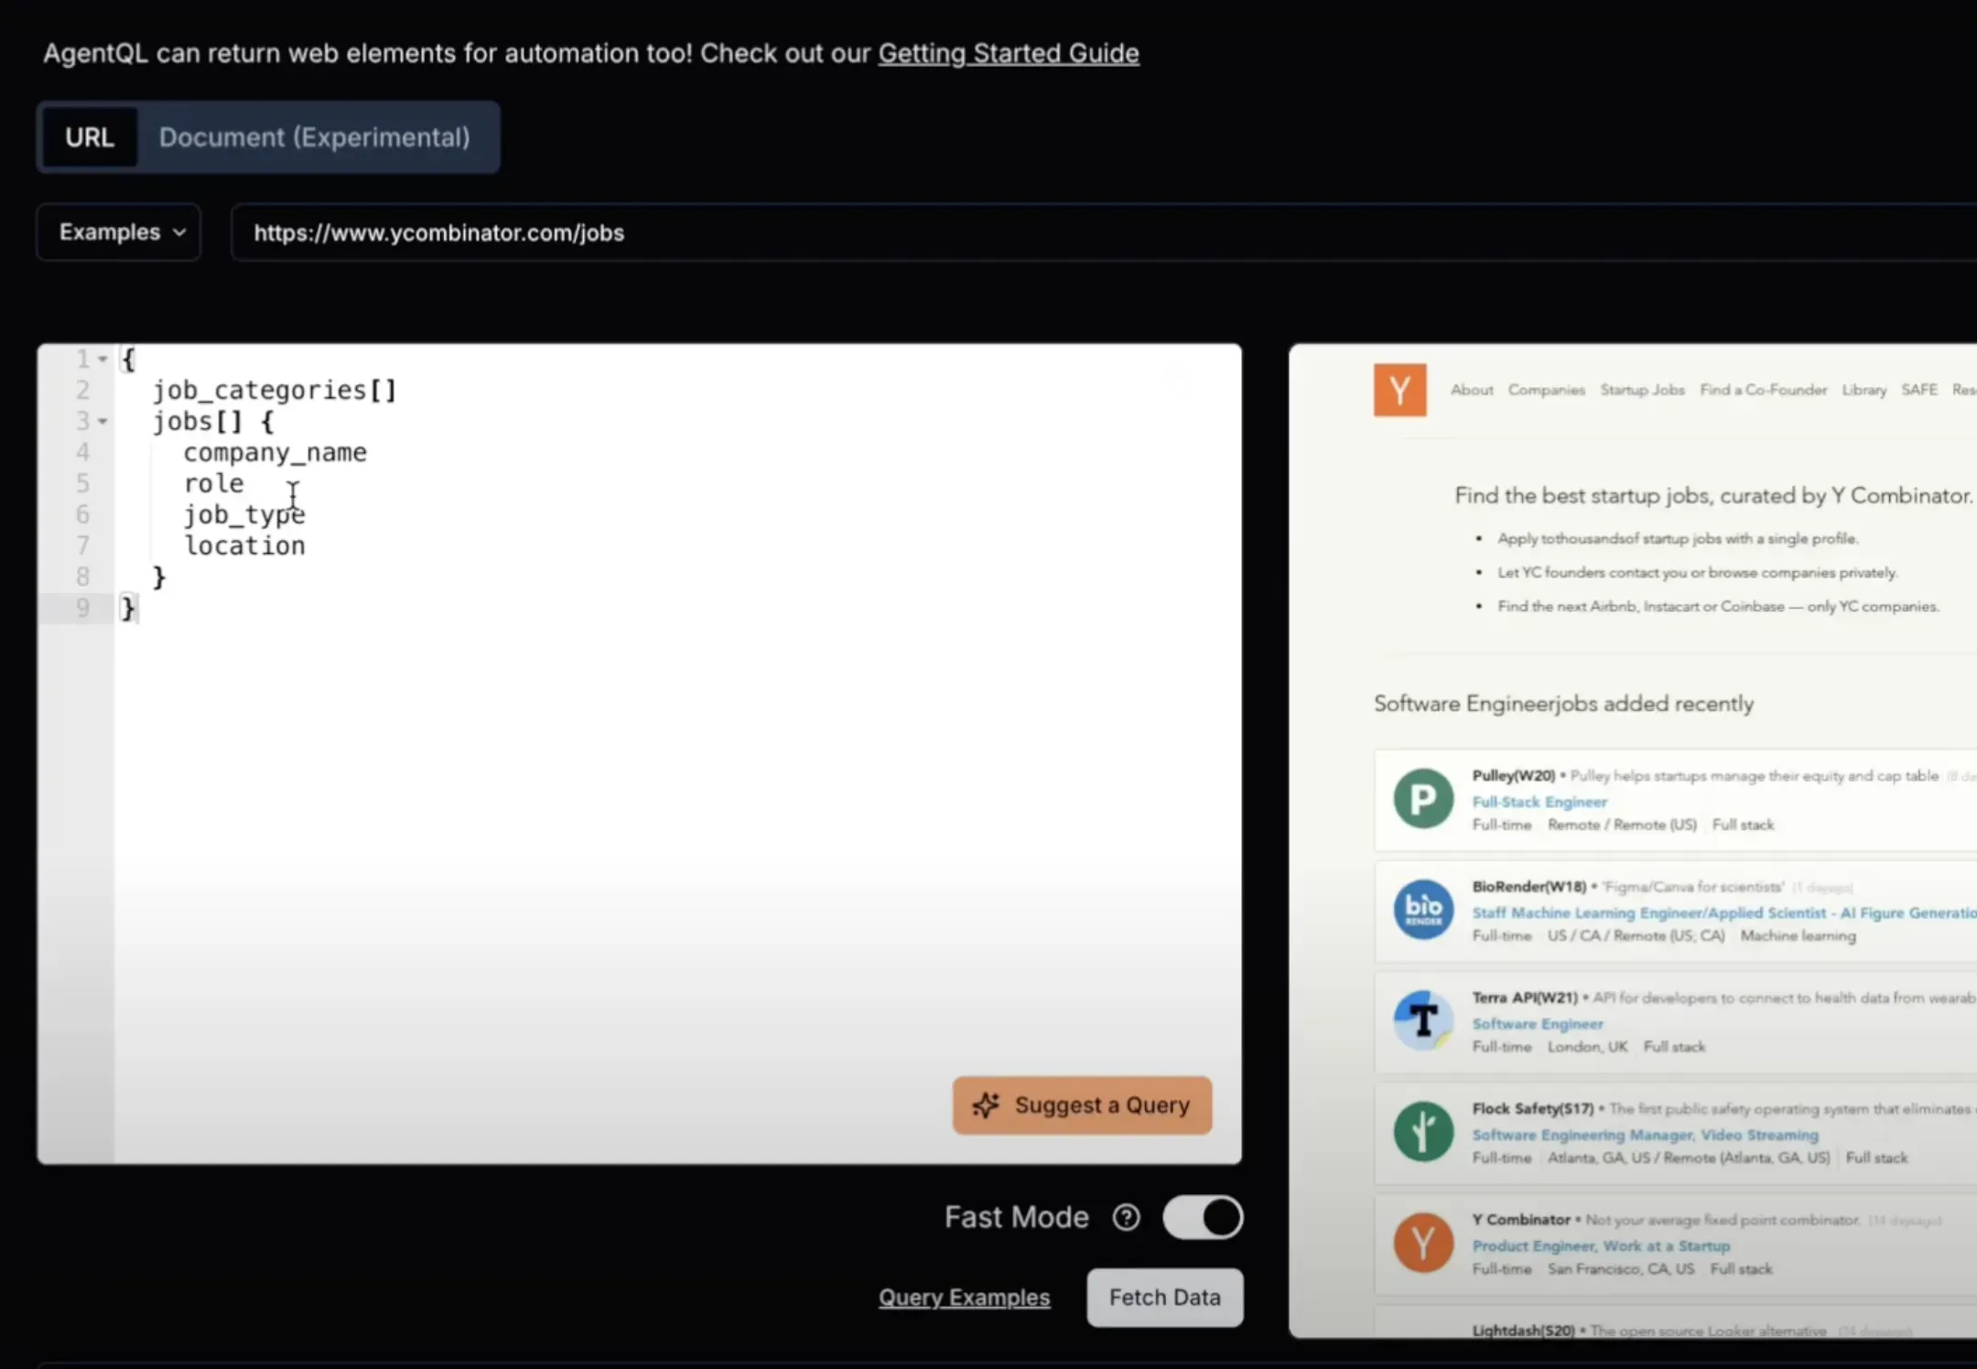
Task: Click the BioRender(W18) company name
Action: [x=1529, y=887]
